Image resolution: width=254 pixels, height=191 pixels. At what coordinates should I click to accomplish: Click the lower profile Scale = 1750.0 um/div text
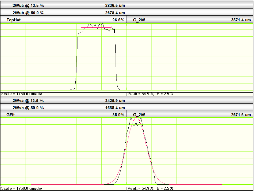[22, 188]
